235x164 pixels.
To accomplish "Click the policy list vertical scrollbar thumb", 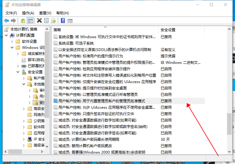I will [x=229, y=124].
